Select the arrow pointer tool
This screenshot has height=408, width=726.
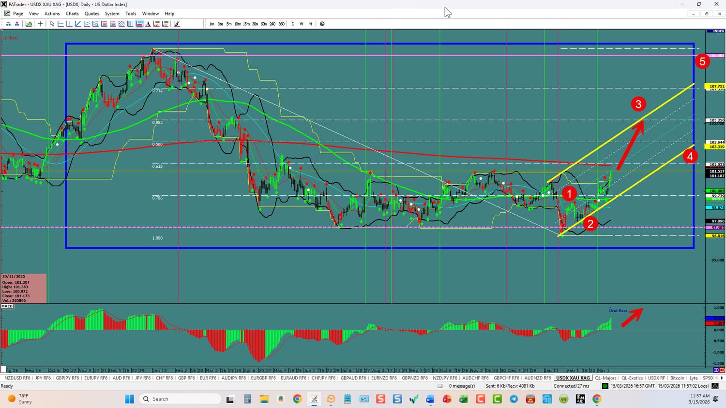pos(52,24)
